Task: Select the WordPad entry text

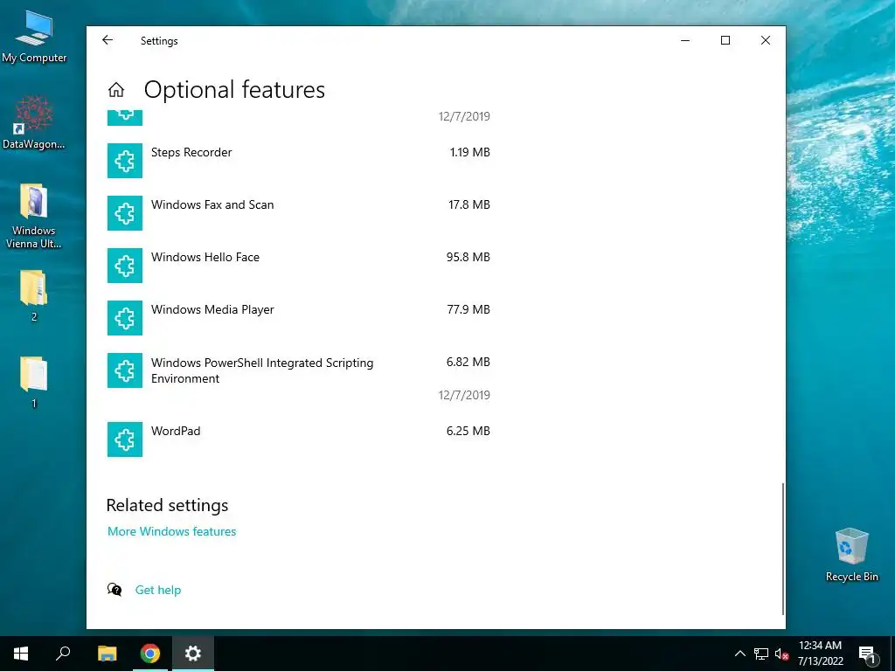Action: click(175, 431)
